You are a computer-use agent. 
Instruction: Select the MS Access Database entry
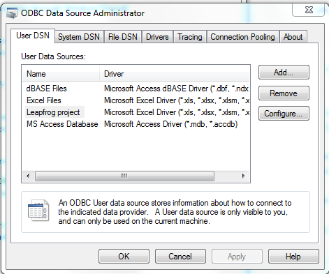pos(62,124)
